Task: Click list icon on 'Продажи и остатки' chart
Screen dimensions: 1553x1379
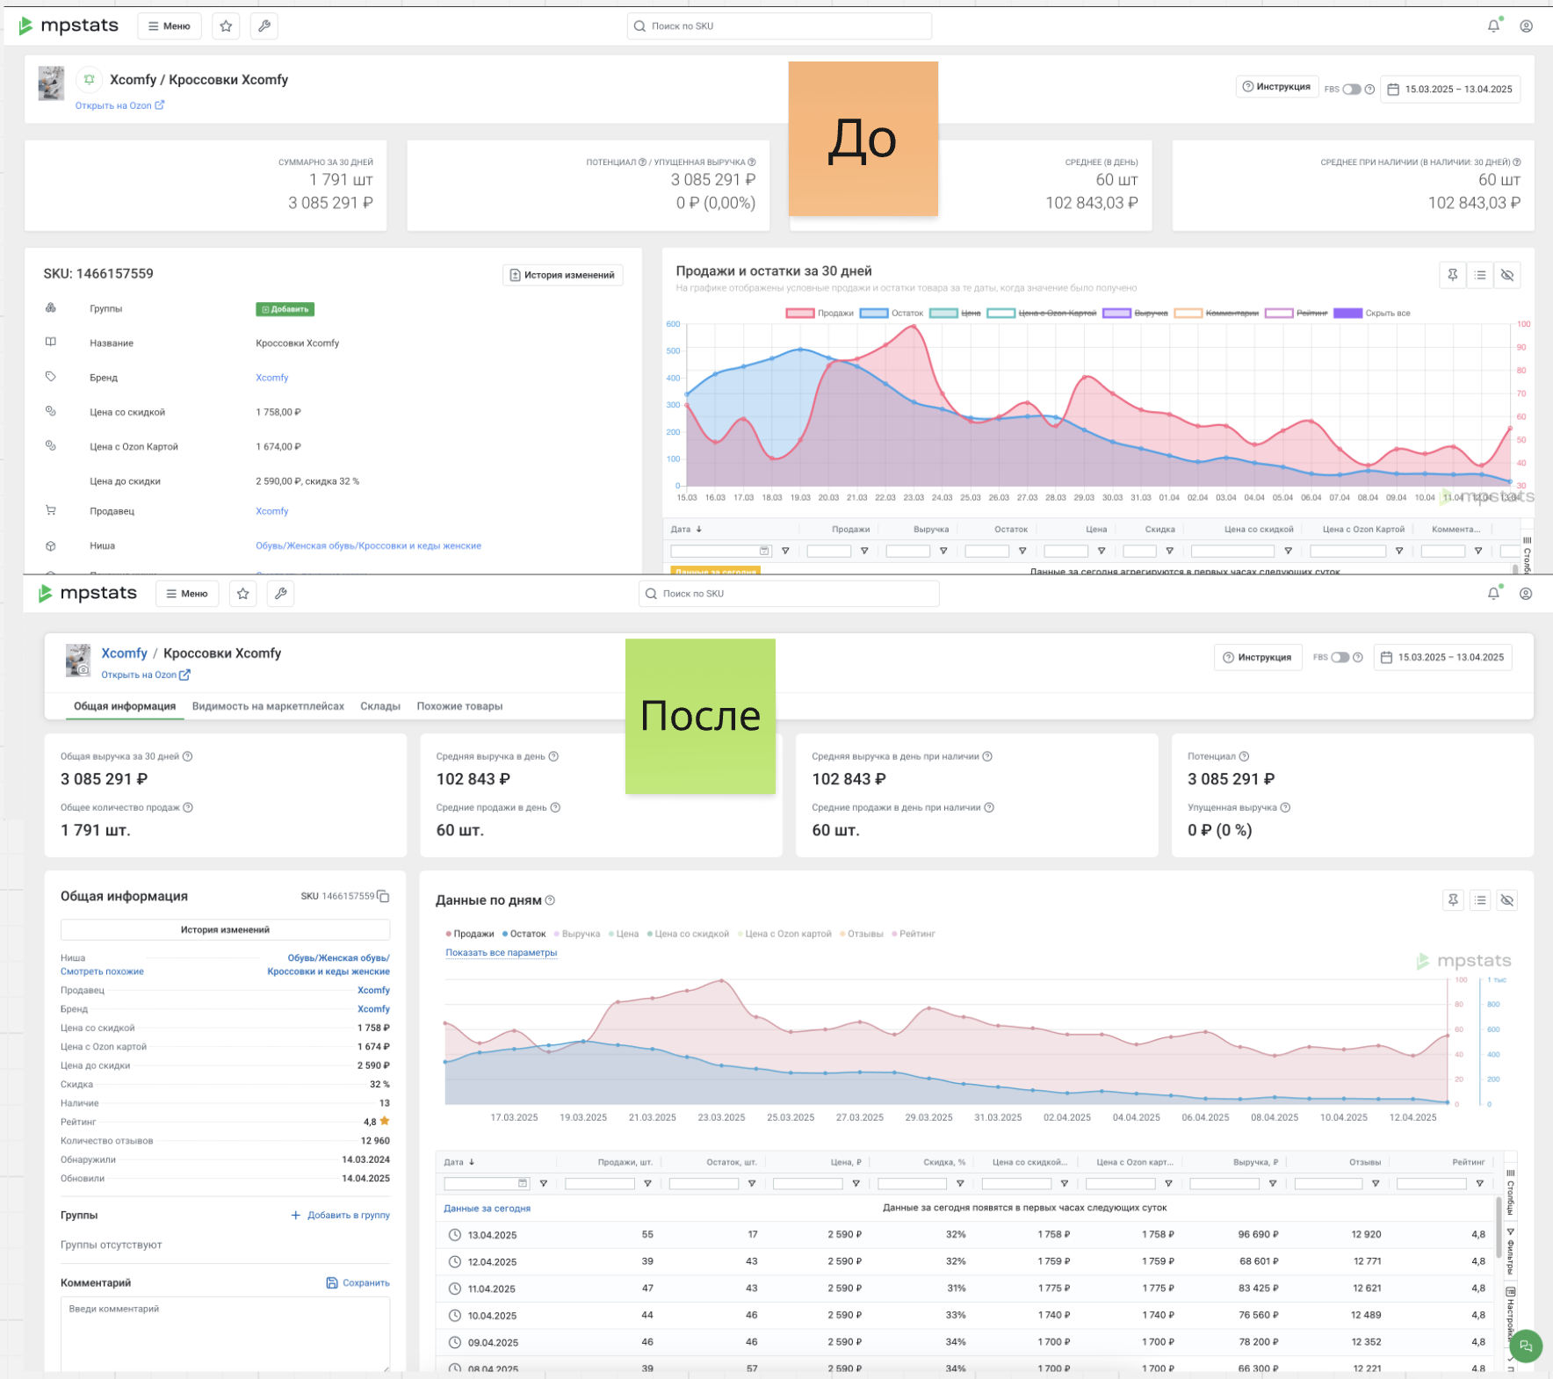Action: pos(1480,275)
